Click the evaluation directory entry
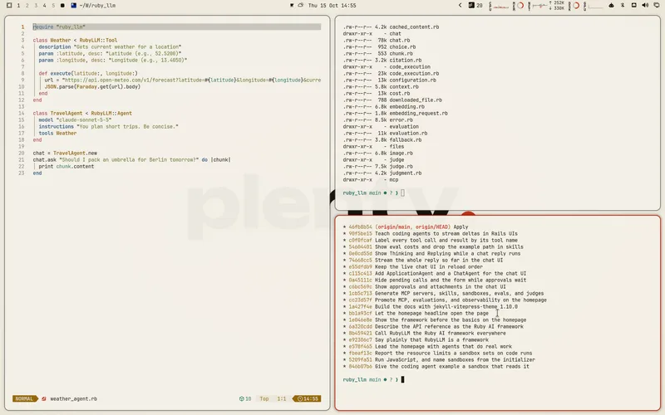The image size is (665, 415). pos(404,126)
